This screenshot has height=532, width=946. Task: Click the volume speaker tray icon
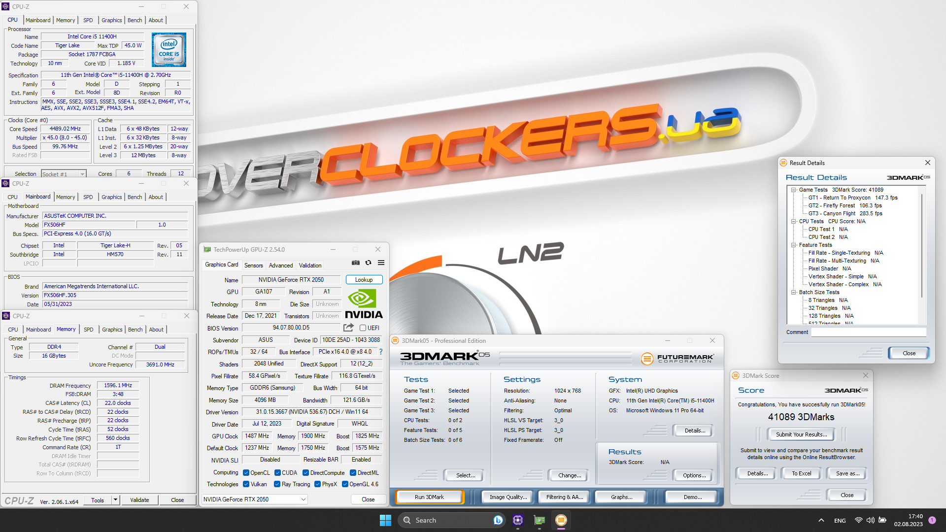[x=870, y=520]
